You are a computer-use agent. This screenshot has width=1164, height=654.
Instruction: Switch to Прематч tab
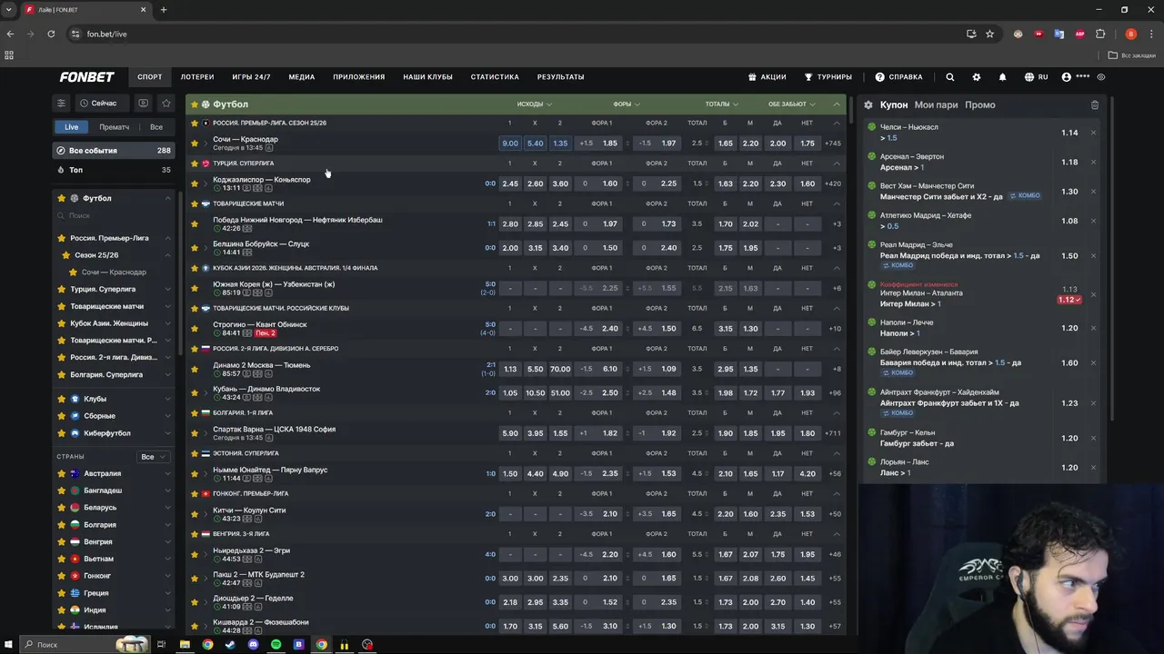115,127
